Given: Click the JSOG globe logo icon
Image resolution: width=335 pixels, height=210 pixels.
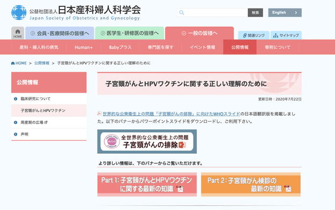Looking at the screenshot, I should point(19,13).
